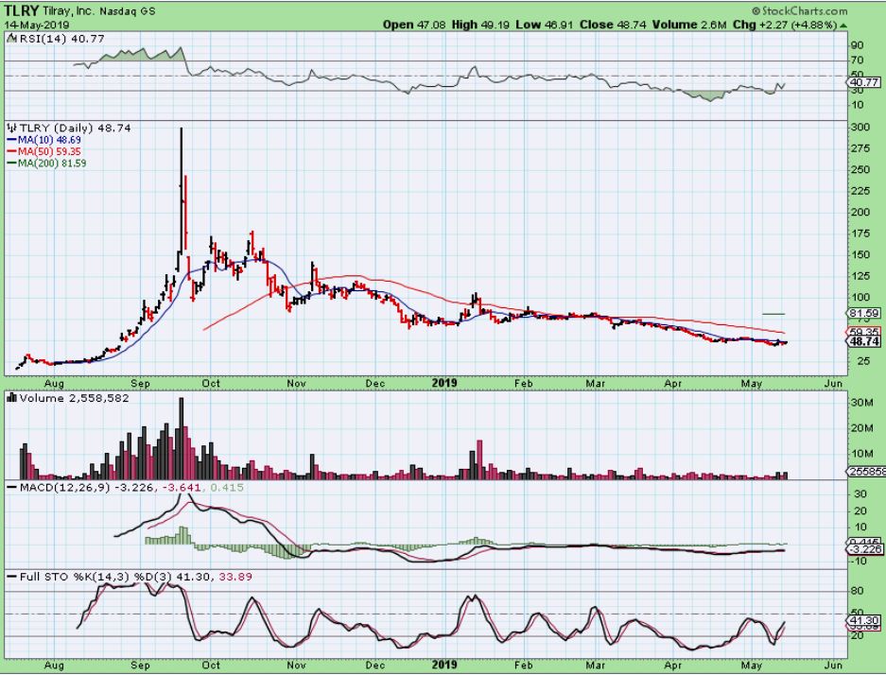This screenshot has height=675, width=886.
Task: Click the Close 48.74 header value
Action: click(x=613, y=25)
